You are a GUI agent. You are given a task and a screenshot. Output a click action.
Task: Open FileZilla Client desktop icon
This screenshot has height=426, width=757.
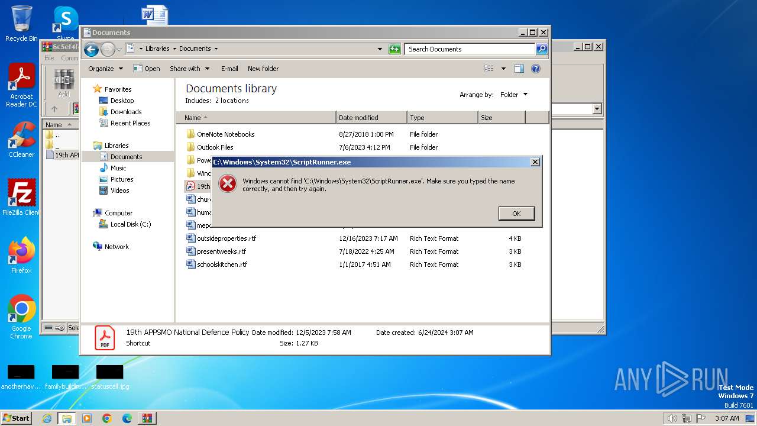click(x=21, y=197)
